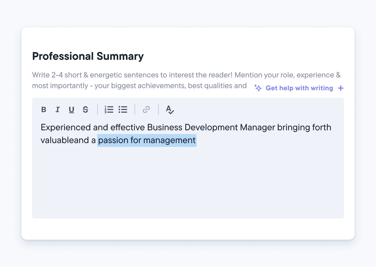Run the spell check tool
This screenshot has width=376, height=267.
coord(170,110)
